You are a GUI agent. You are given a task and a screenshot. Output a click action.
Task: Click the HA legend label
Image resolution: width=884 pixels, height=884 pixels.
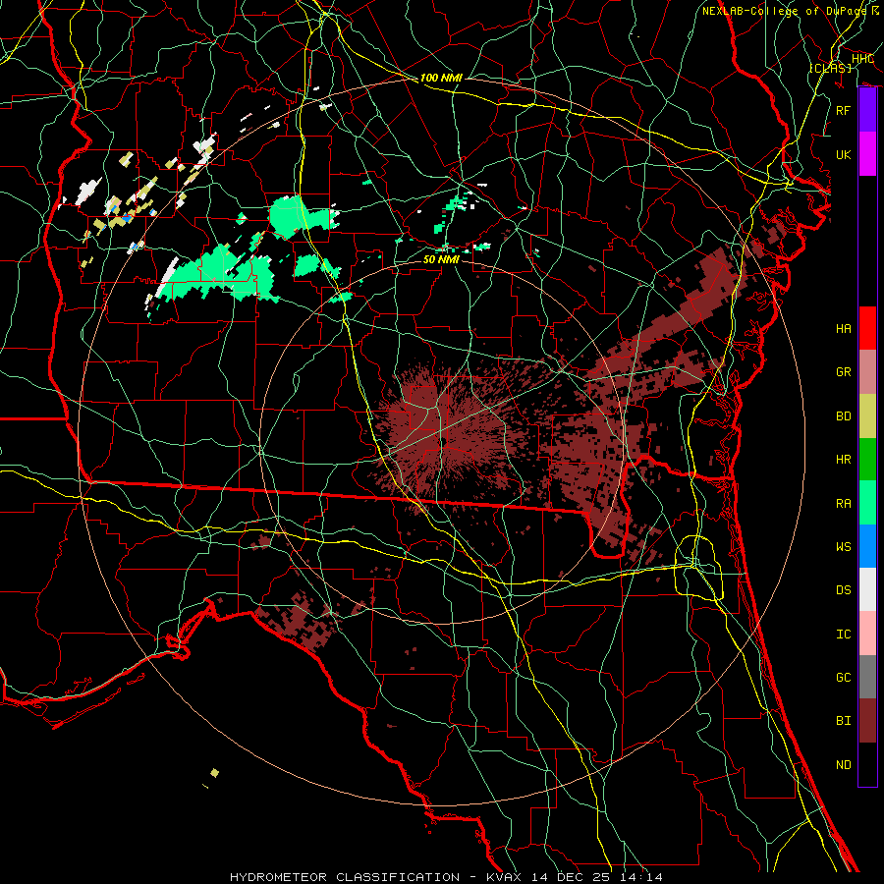(x=844, y=329)
